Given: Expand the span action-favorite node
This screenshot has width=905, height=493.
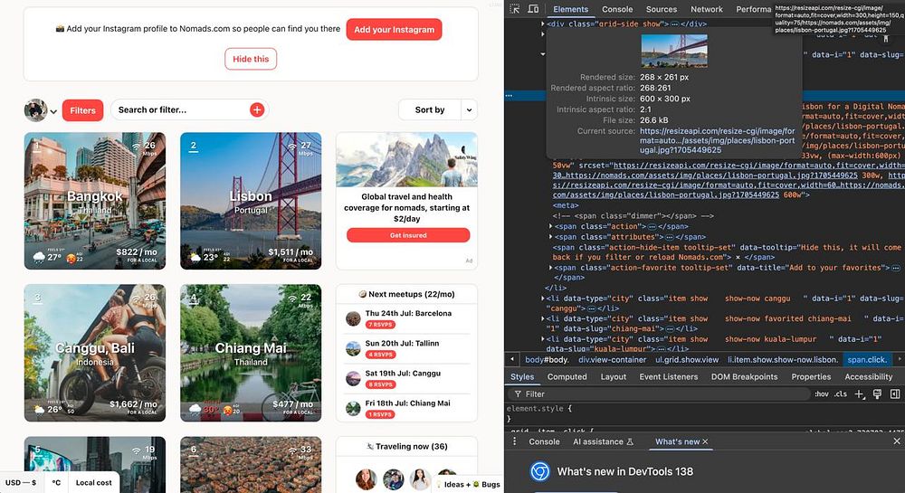Looking at the screenshot, I should click(550, 268).
